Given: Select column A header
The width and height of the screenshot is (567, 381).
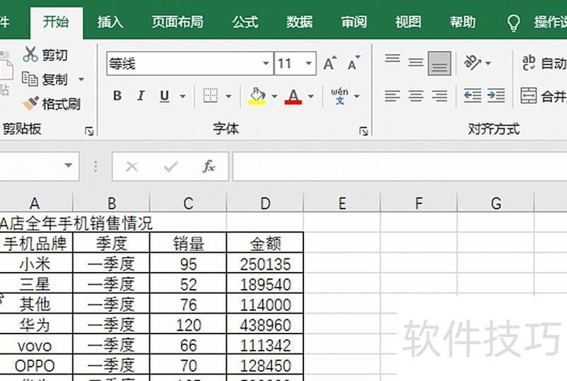Looking at the screenshot, I should 35,203.
